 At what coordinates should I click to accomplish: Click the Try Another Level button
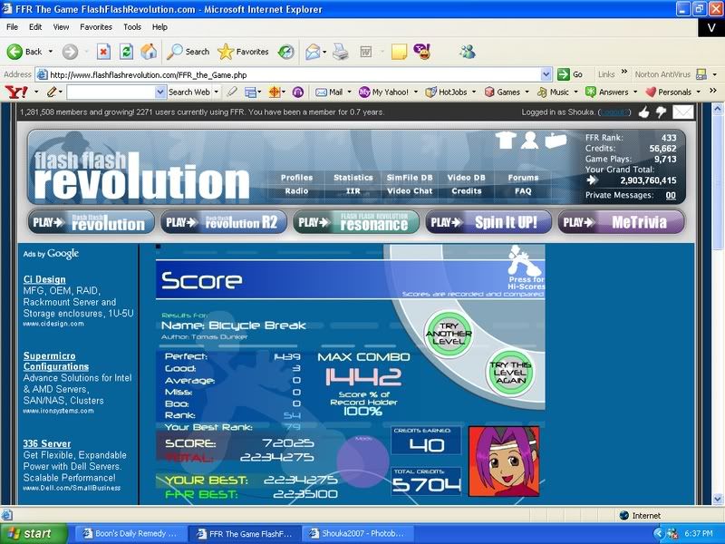pyautogui.click(x=449, y=333)
